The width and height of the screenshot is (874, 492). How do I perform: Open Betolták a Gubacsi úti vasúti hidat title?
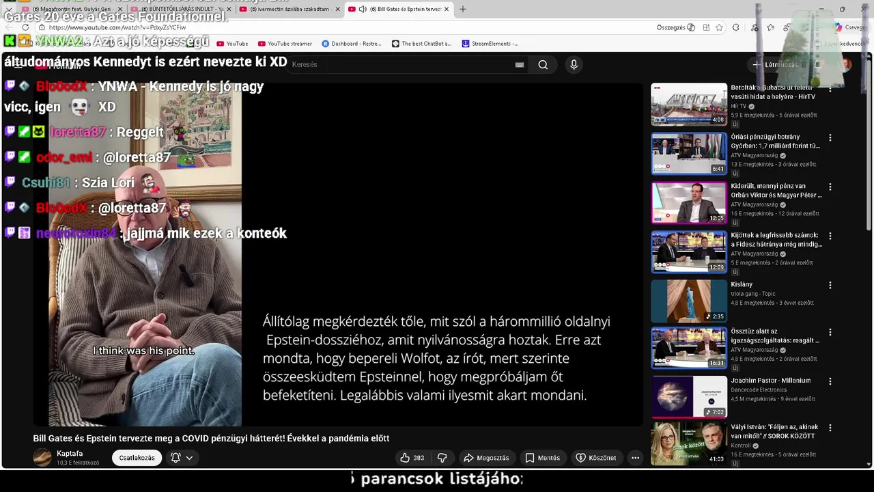pyautogui.click(x=774, y=92)
